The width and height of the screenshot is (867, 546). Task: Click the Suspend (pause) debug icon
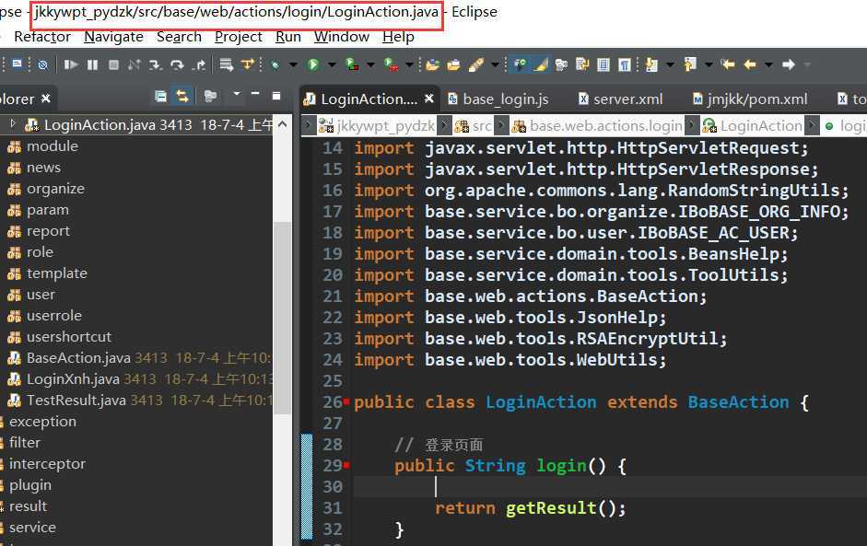(92, 64)
